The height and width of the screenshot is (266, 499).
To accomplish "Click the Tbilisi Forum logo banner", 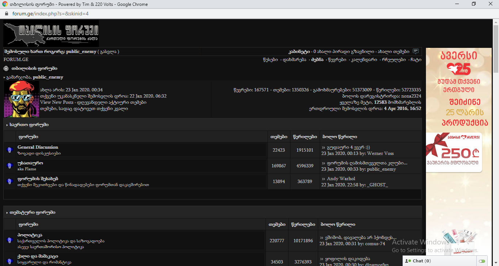I will click(51, 33).
